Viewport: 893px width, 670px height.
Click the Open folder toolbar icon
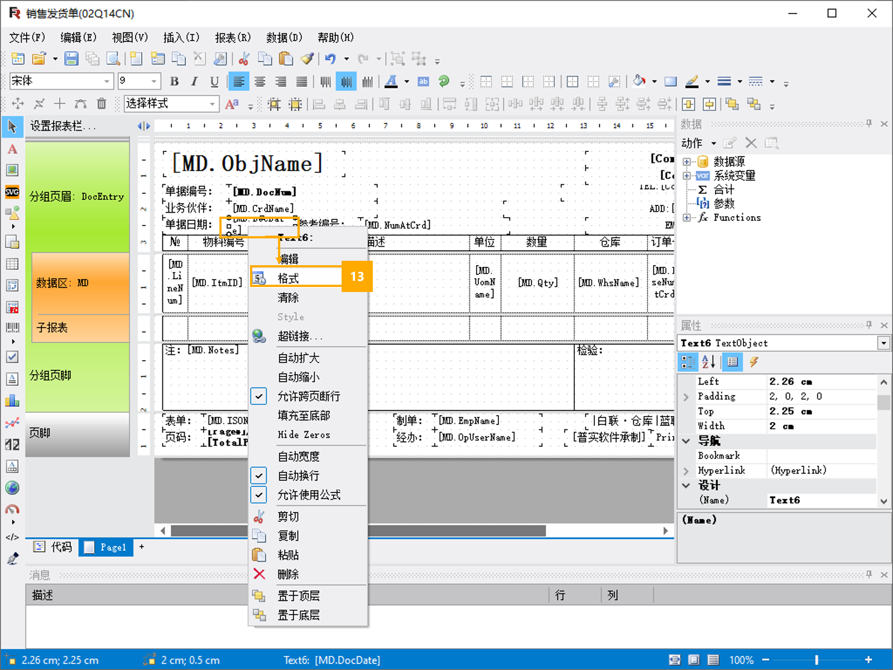coord(39,59)
